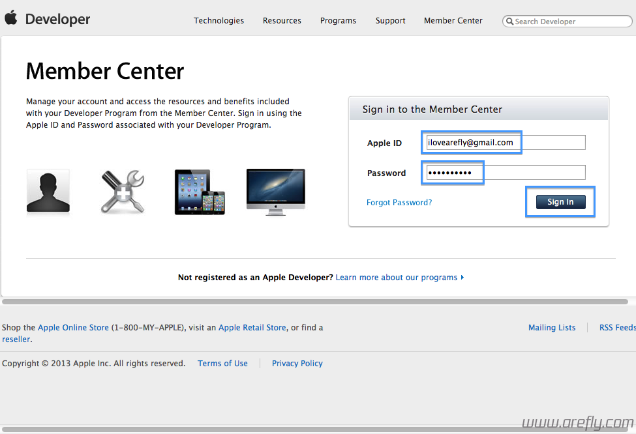Screen dimensions: 636x434
Task: Click the Member Center page heading
Action: pyautogui.click(x=104, y=71)
